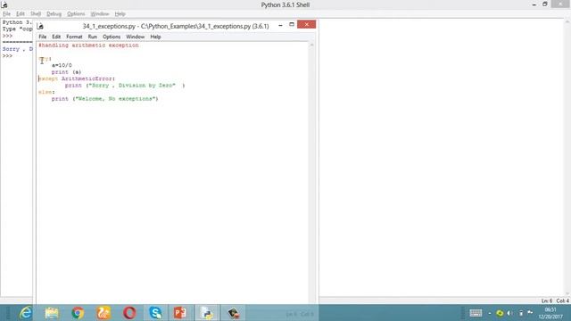
Task: Click the 'a=10/0' code line
Action: (x=62, y=65)
